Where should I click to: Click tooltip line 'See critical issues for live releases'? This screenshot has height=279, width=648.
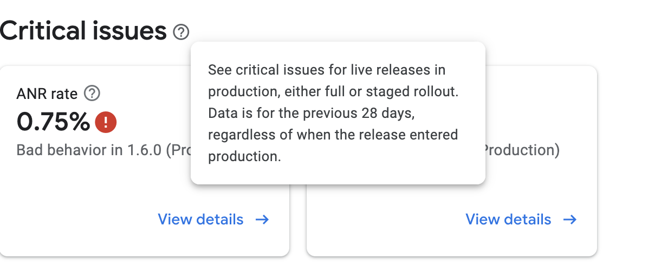click(x=327, y=70)
